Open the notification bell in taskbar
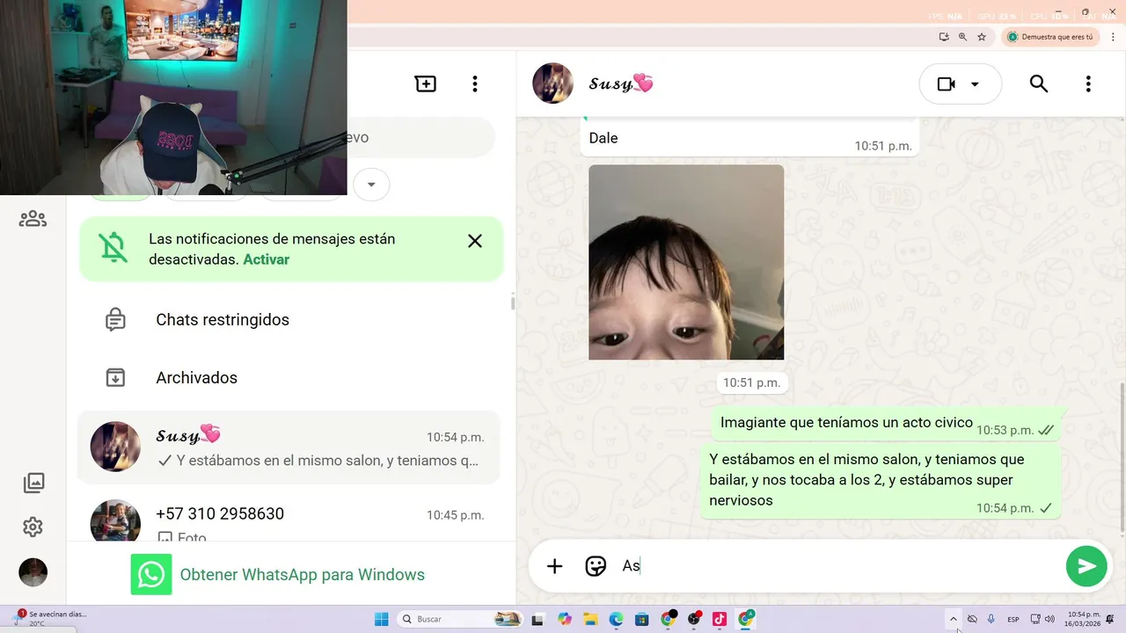 [x=1110, y=619]
